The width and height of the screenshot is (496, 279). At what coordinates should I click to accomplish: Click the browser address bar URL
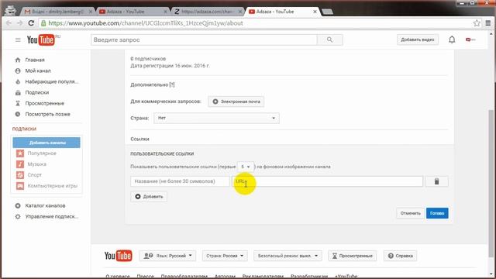click(x=146, y=23)
